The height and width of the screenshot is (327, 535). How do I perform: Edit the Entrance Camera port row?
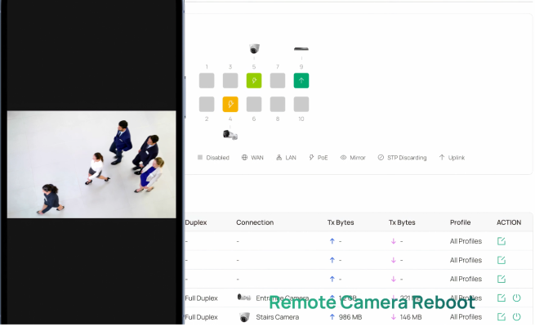point(502,298)
